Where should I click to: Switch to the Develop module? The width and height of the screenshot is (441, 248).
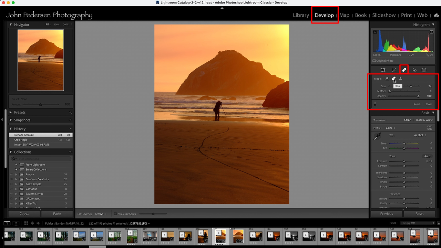point(324,15)
